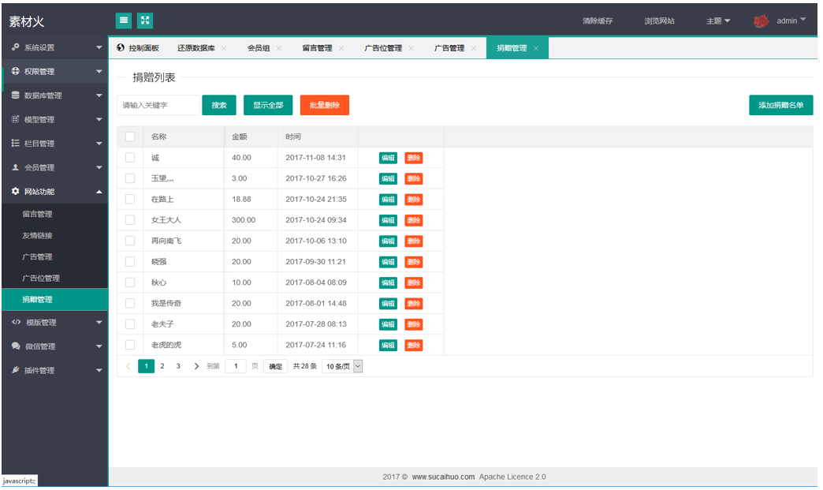The image size is (823, 490).
Task: Check the checkbox for row 老夫子
Action: click(130, 324)
